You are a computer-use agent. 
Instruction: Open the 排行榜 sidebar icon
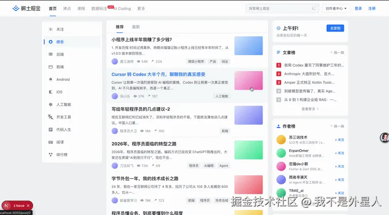(x=51, y=154)
